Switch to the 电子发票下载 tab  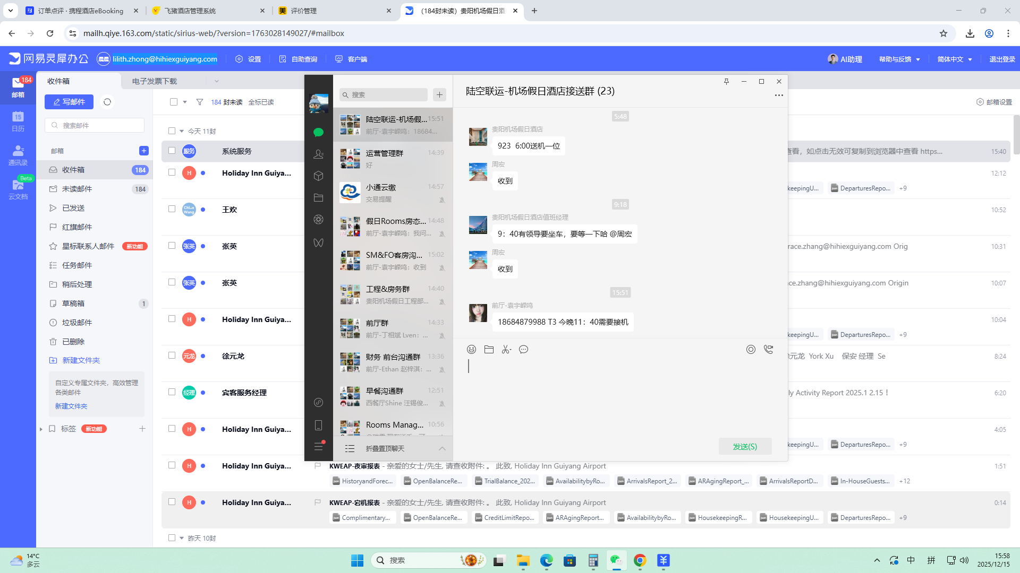tap(155, 81)
